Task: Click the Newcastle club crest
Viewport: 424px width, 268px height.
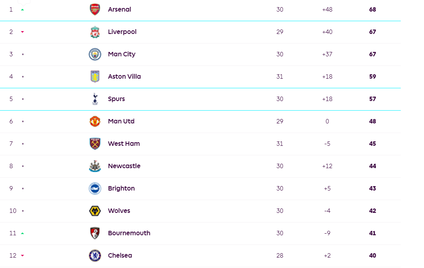Action: (95, 166)
